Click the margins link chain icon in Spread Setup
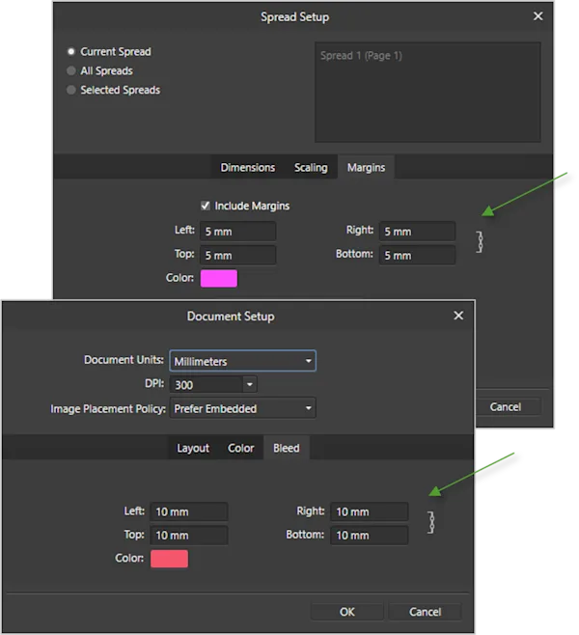The height and width of the screenshot is (635, 579). [480, 242]
